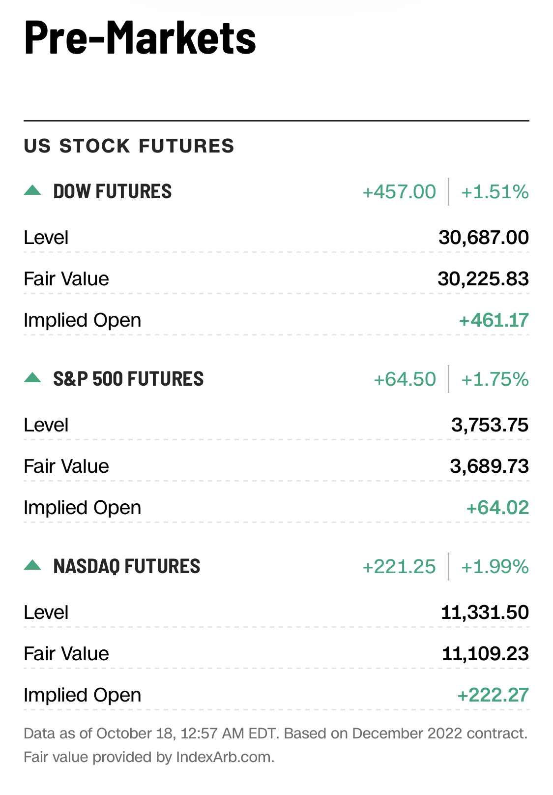Image resolution: width=553 pixels, height=795 pixels.
Task: Open the NASDAQ FUTURES heading
Action: coord(127,566)
